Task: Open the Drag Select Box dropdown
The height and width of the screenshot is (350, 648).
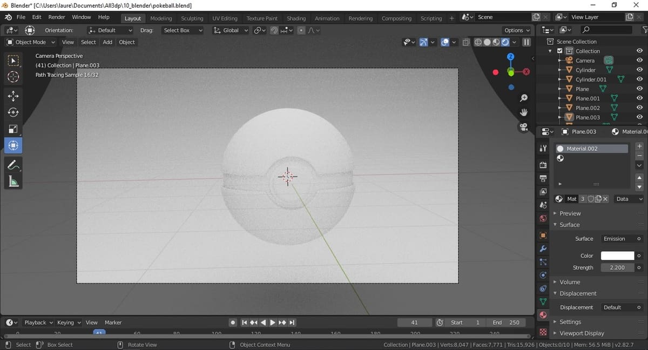Action: coord(182,30)
